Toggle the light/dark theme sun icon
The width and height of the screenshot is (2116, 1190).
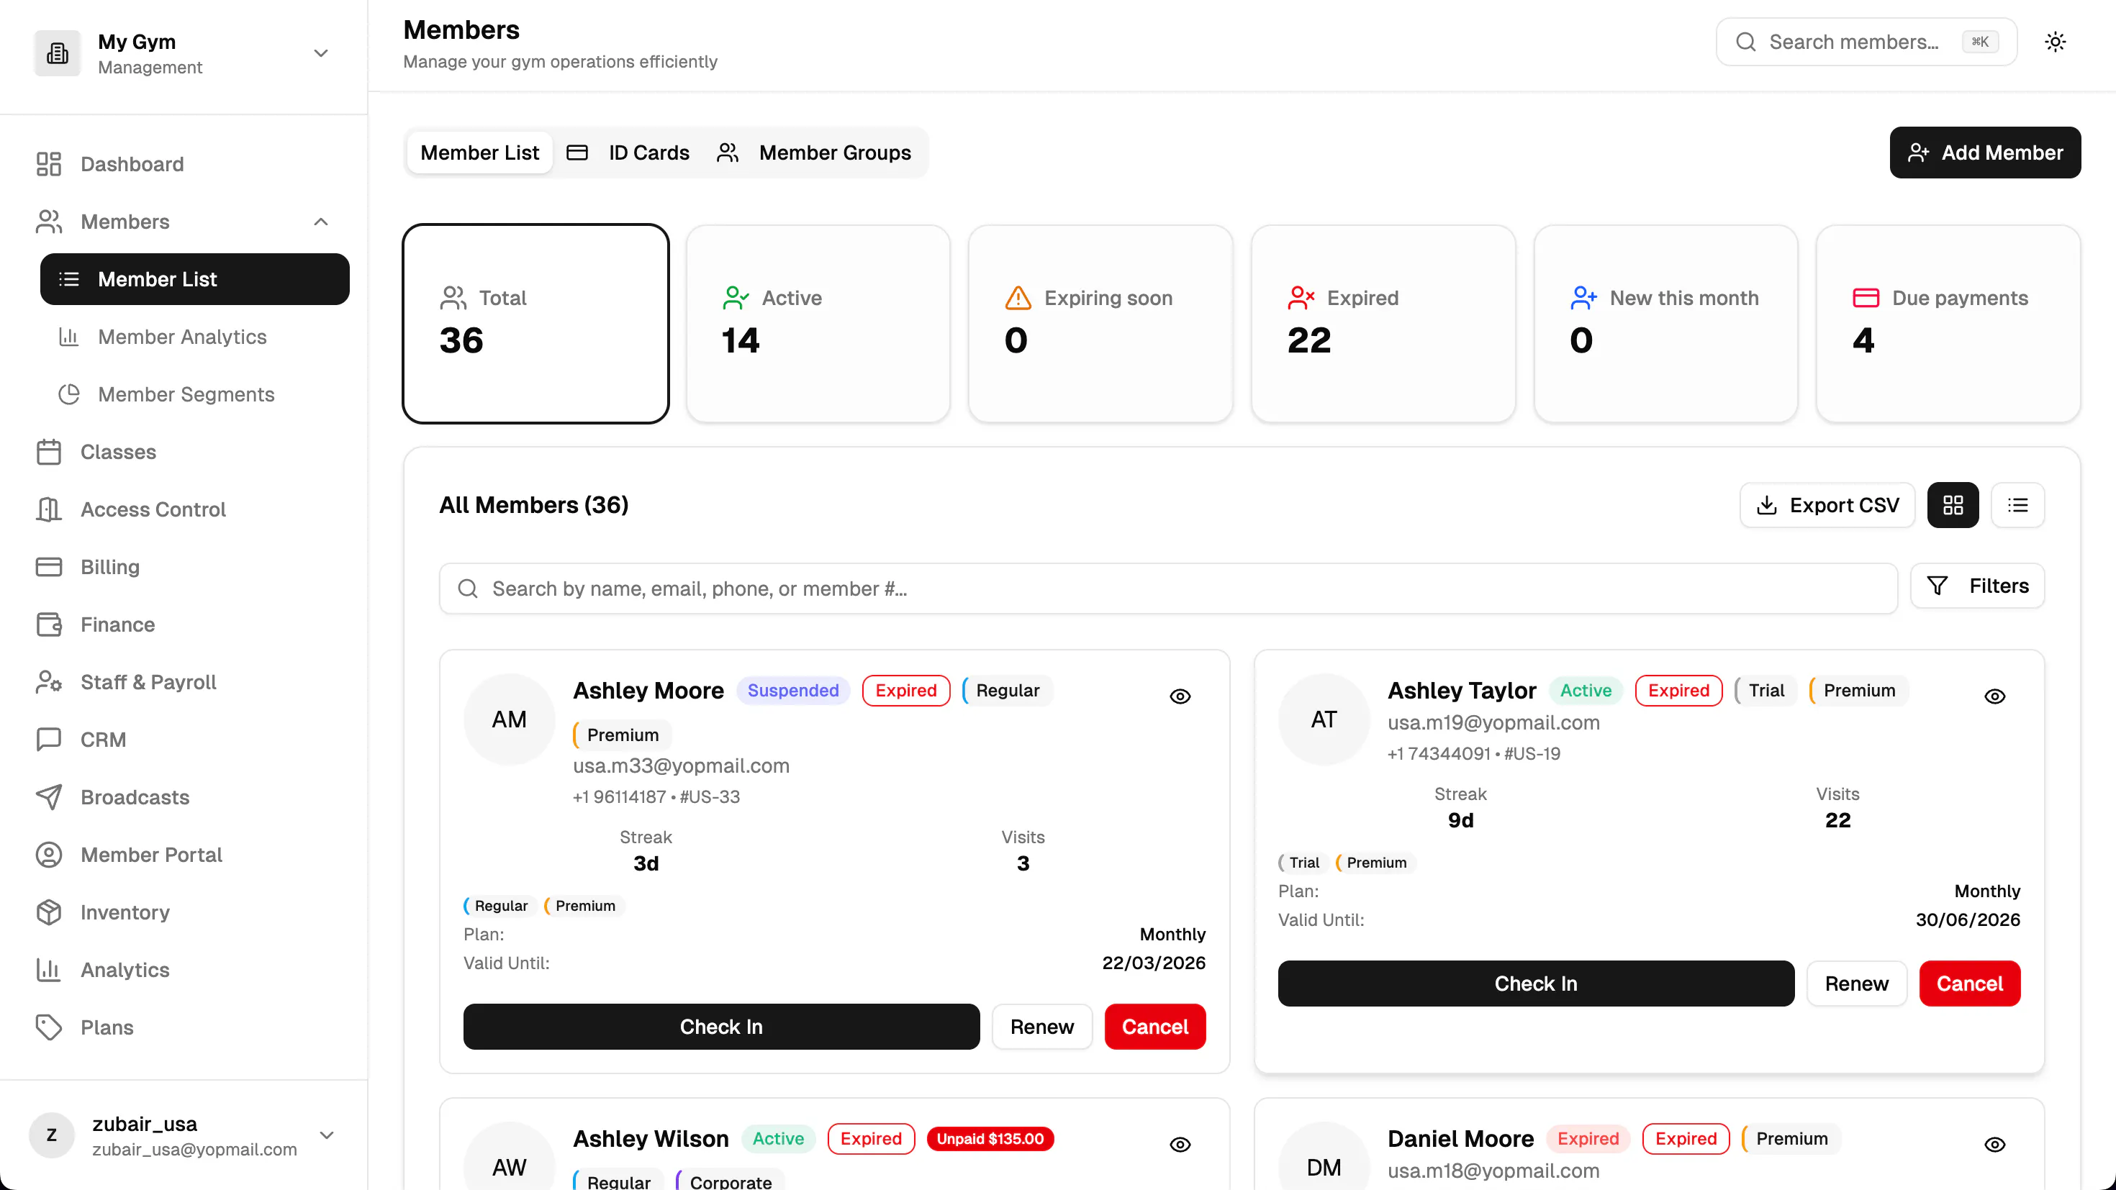(x=2056, y=42)
